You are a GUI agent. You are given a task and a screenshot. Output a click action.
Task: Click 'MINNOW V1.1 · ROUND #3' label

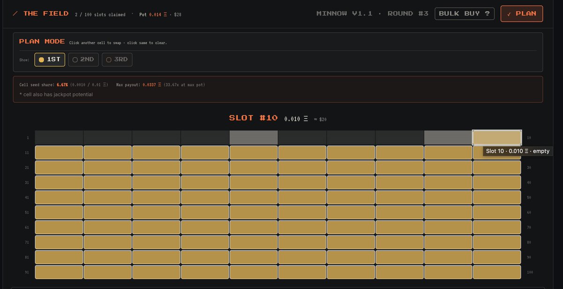pos(373,14)
